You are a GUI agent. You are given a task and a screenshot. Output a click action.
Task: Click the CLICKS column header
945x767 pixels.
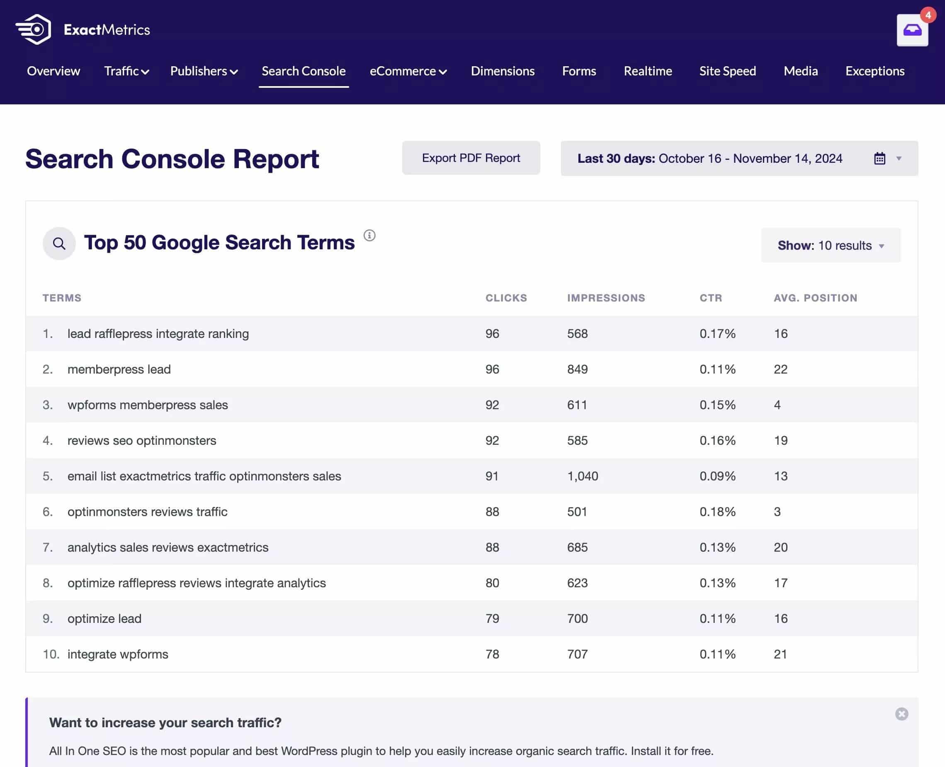[x=506, y=298]
